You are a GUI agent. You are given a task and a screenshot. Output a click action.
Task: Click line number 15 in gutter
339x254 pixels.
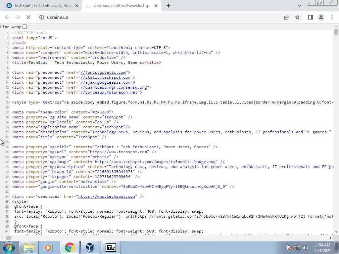click(7, 103)
